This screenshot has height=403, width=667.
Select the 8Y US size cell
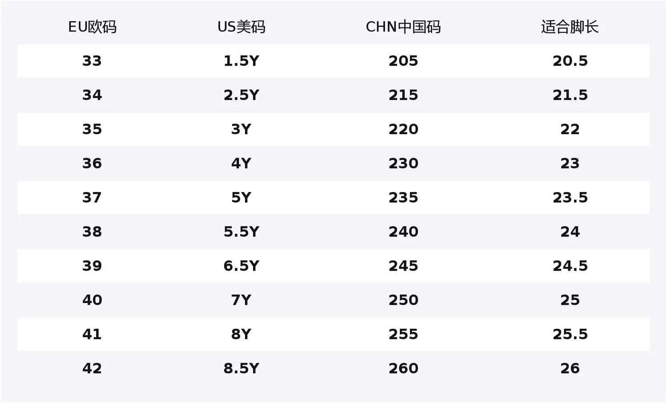pos(241,335)
